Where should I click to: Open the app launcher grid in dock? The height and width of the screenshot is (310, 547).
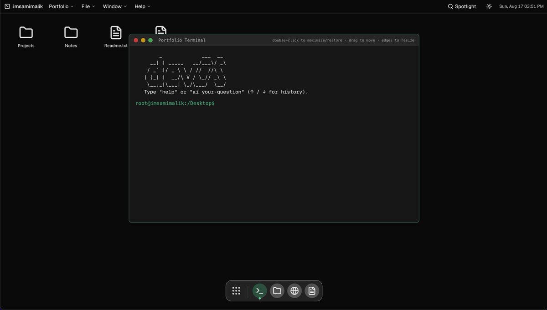point(236,291)
